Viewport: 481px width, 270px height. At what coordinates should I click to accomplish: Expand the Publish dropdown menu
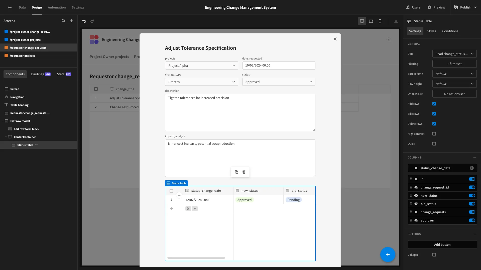(x=475, y=7)
